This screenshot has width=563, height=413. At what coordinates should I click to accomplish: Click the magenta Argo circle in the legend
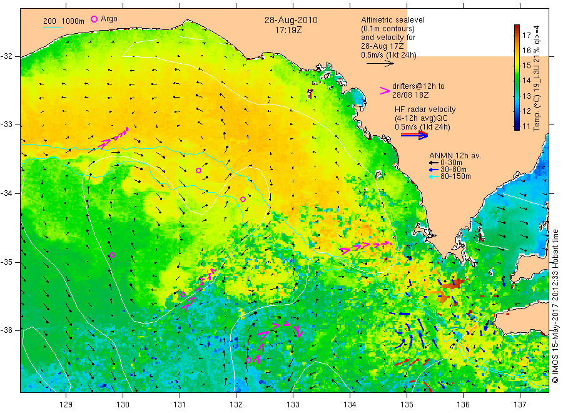[x=94, y=19]
